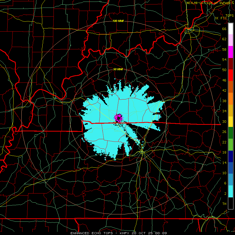
Task: Click the "50 NMI" range ring label
Action: tap(118, 69)
